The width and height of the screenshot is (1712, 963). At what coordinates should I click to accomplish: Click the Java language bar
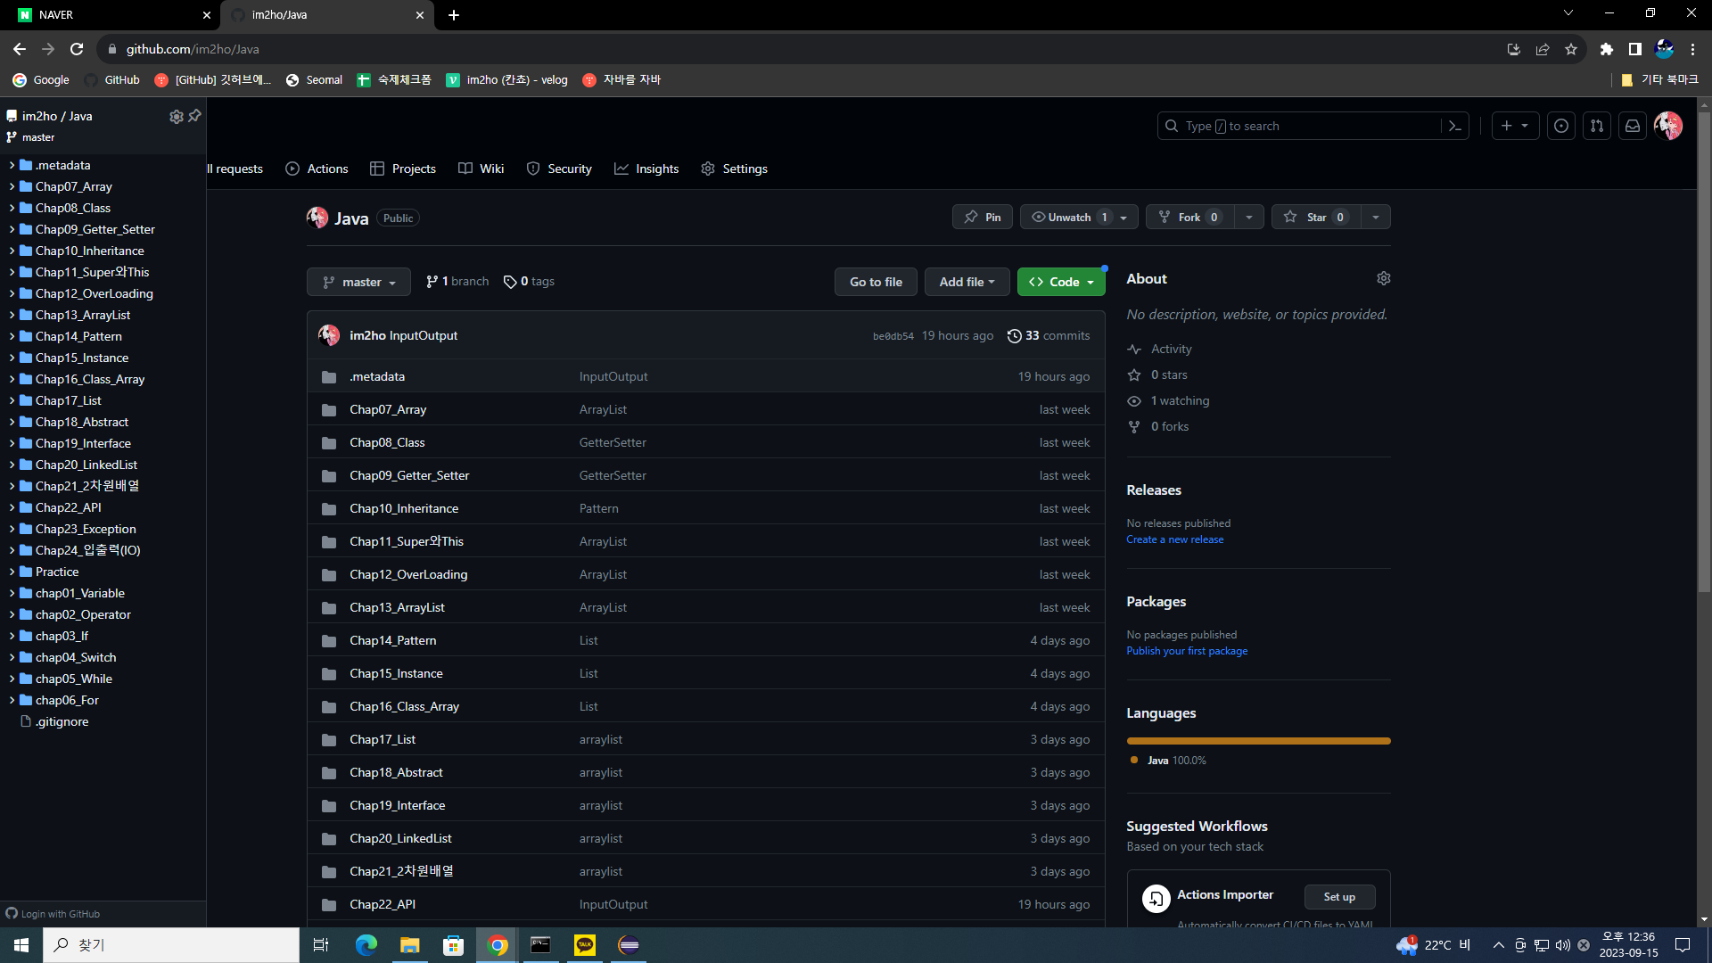1257,741
